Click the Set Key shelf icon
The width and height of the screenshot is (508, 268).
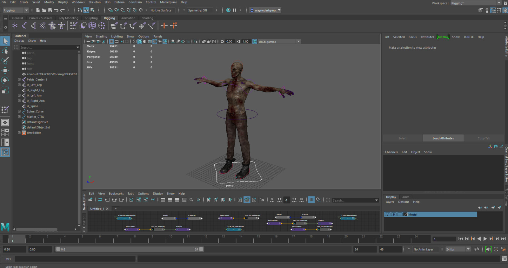pyautogui.click(x=164, y=26)
